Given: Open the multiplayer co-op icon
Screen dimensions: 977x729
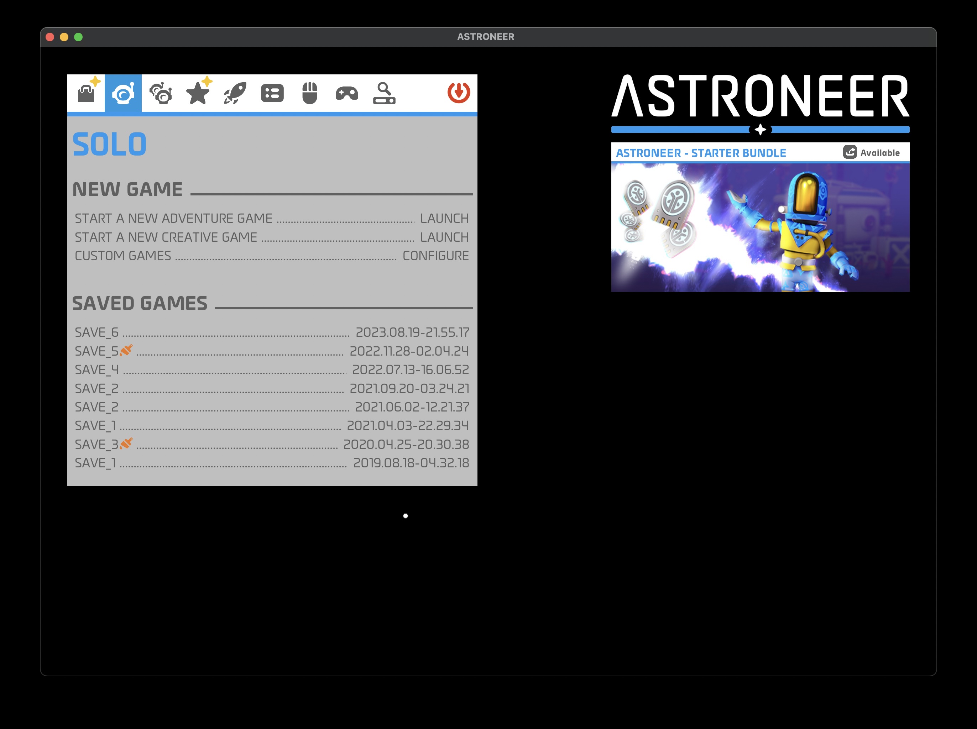Looking at the screenshot, I should pos(161,93).
